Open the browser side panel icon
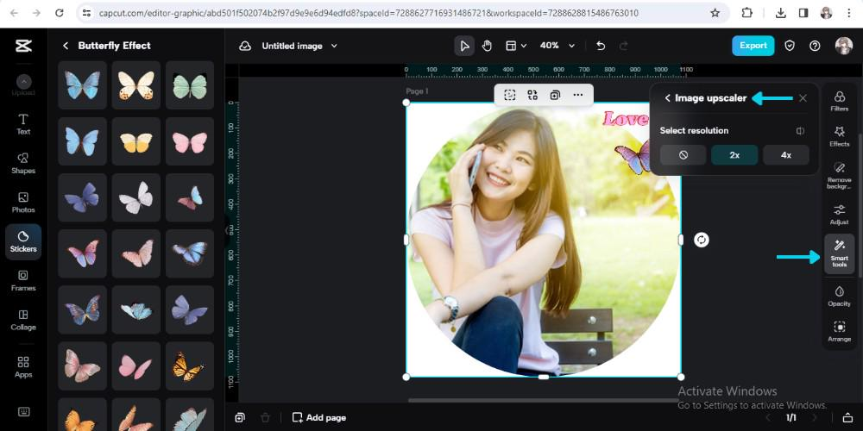Screen dimensions: 863x431 pyautogui.click(x=803, y=13)
